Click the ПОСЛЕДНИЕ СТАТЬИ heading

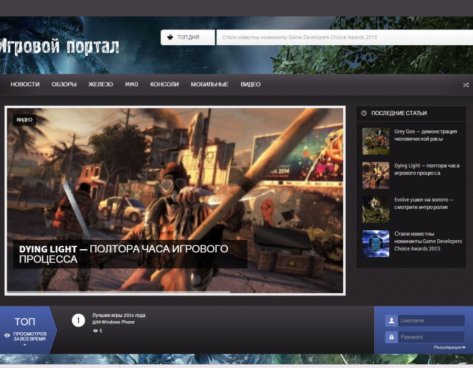[x=399, y=113]
